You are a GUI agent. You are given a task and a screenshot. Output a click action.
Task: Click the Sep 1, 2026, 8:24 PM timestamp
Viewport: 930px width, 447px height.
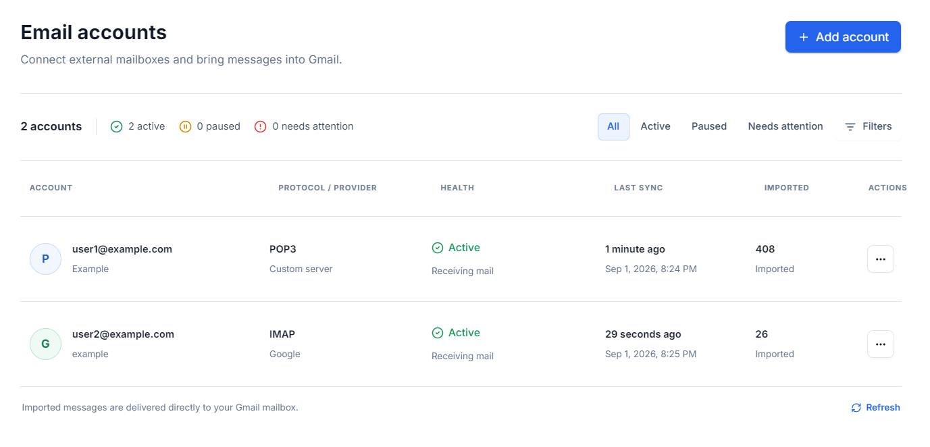(x=651, y=269)
